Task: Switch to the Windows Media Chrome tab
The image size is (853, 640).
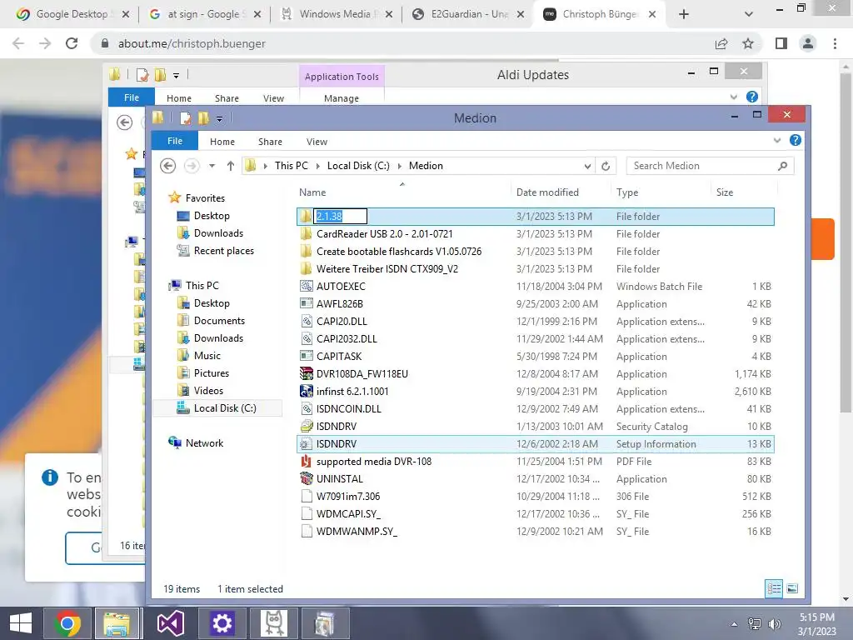Action: click(x=336, y=14)
